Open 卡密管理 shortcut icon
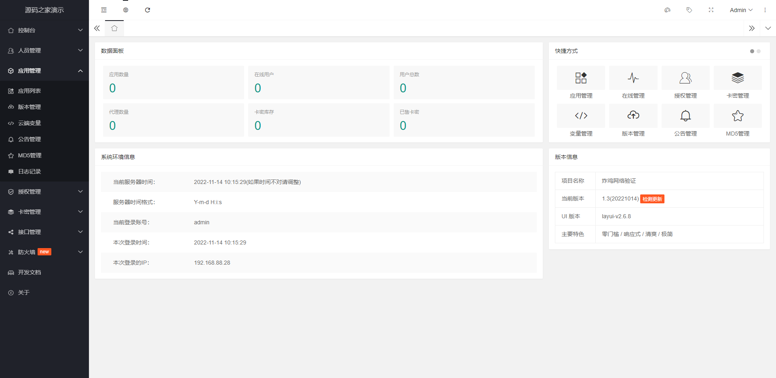The image size is (776, 378). click(738, 78)
